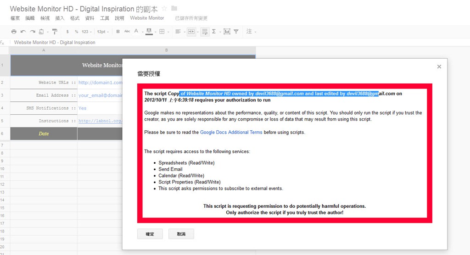Insert function using the sigma icon

(x=214, y=32)
